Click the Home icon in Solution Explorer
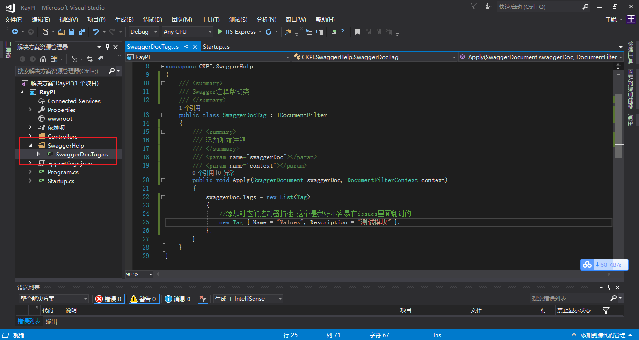Viewport: 639px width, 340px height. point(43,59)
